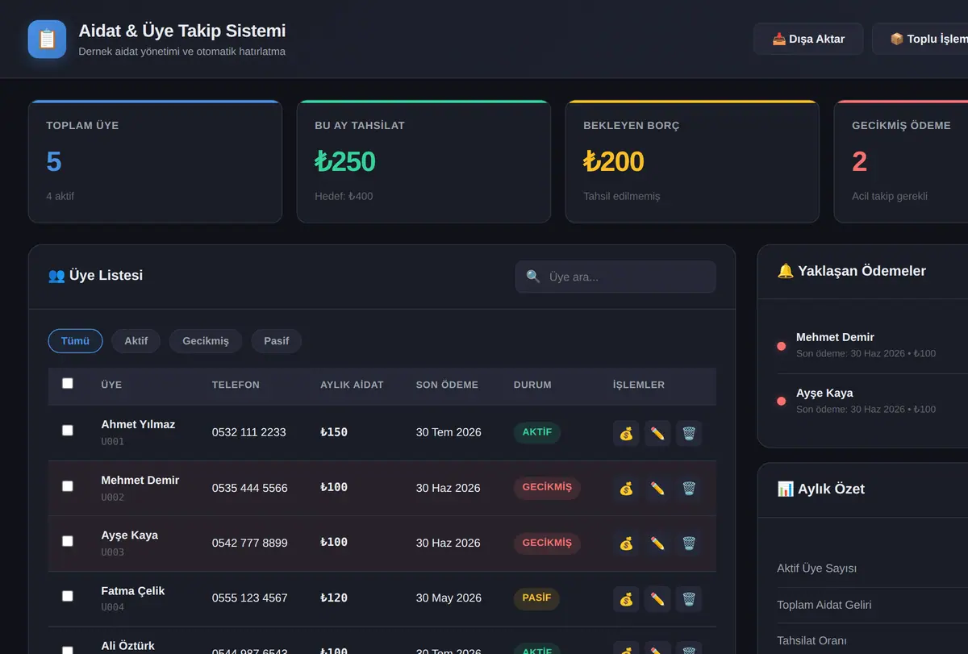
Task: Delete member Ahmet Yılmaz
Action: click(x=689, y=433)
